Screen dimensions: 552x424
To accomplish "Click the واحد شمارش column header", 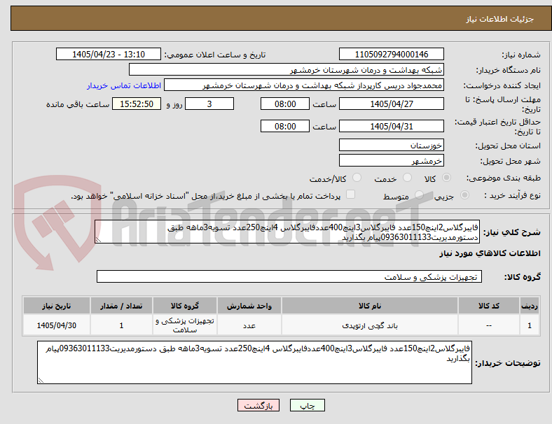I will click(249, 306).
